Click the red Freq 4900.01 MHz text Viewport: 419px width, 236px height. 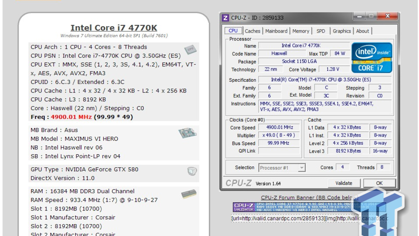pos(71,117)
